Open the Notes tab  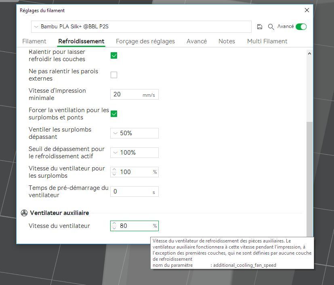coord(227,41)
